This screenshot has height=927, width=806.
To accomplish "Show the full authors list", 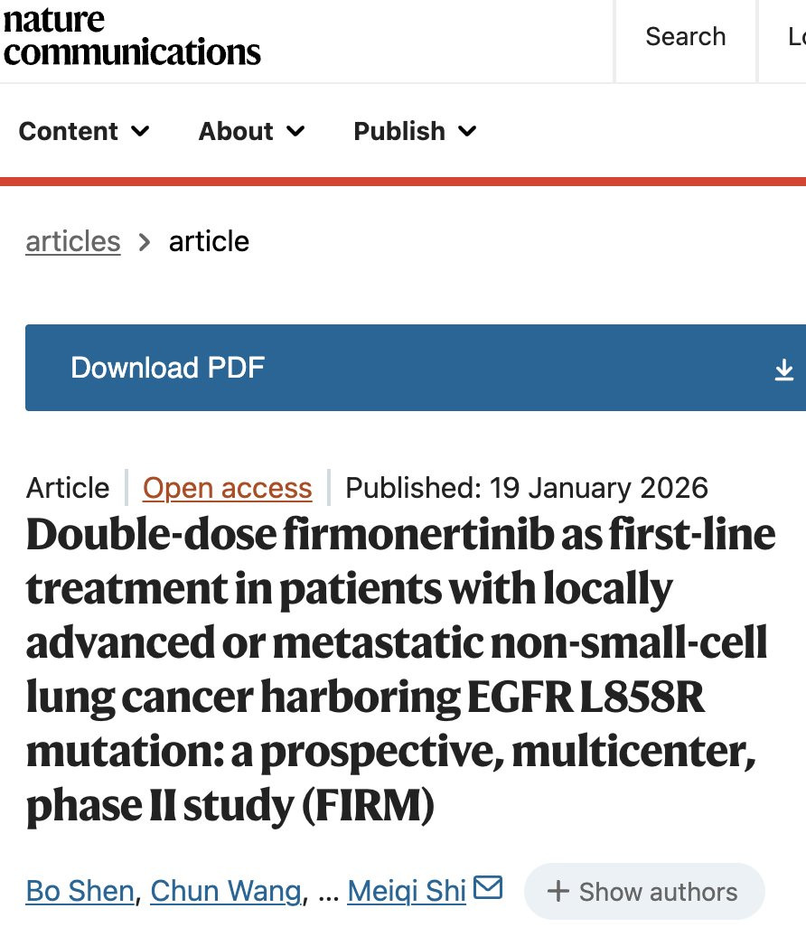I will [644, 891].
